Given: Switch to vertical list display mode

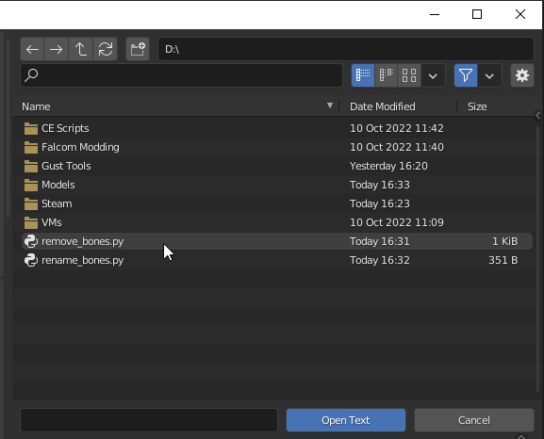Looking at the screenshot, I should (x=363, y=75).
